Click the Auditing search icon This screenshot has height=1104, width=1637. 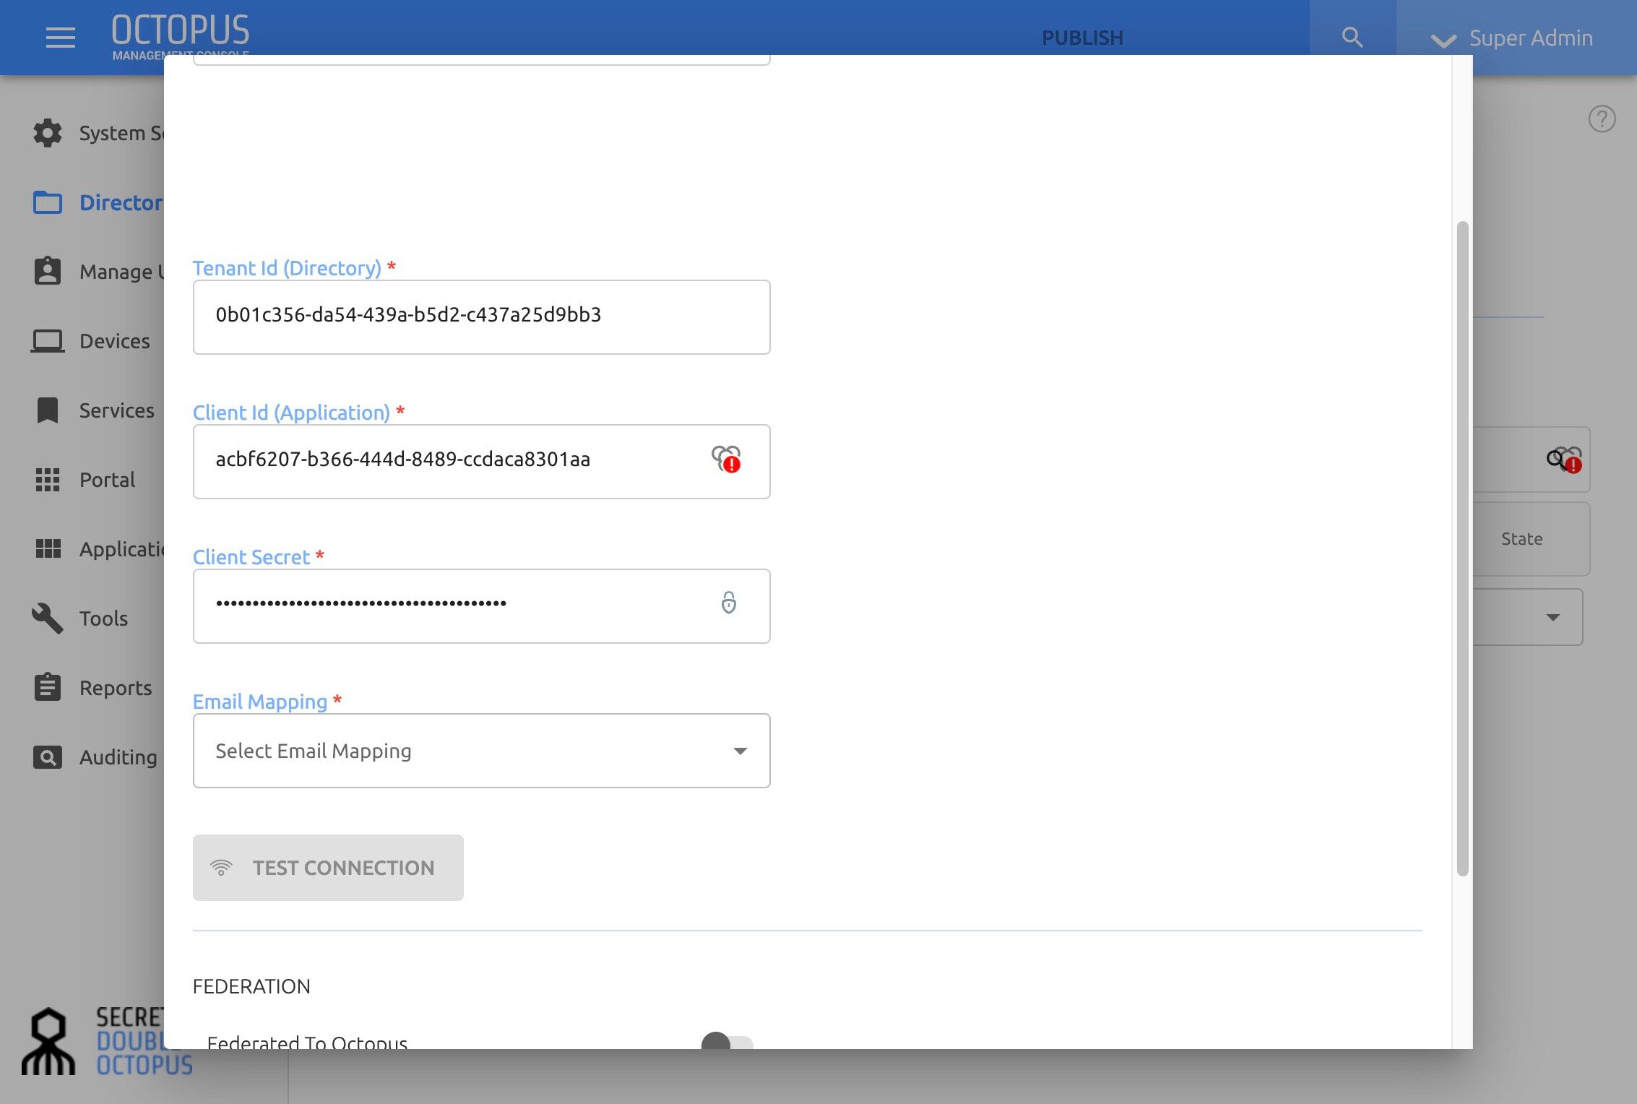(48, 756)
